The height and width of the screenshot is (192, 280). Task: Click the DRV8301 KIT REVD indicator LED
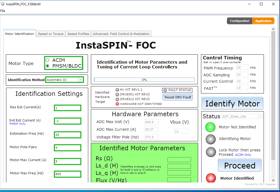tap(117, 95)
